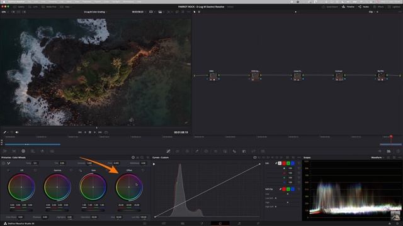Screen dimensions: 403x226
Task: Open the Power Window palette
Action: click(206, 151)
